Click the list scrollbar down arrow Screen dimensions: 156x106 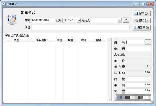(109, 99)
